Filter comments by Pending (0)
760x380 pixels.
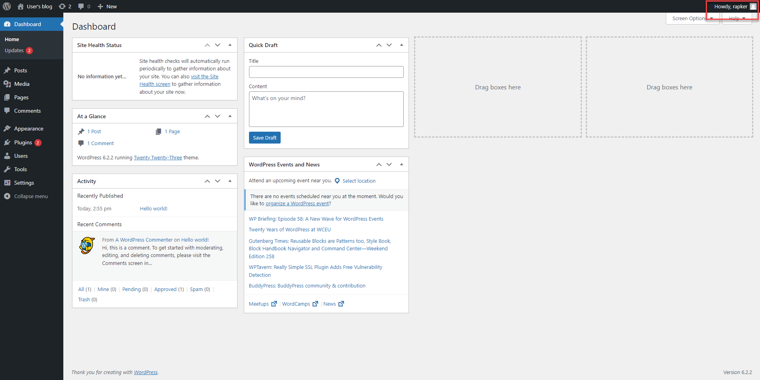[x=135, y=289]
